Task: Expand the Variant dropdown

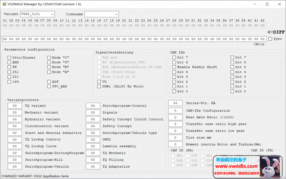Action: (x=52, y=14)
